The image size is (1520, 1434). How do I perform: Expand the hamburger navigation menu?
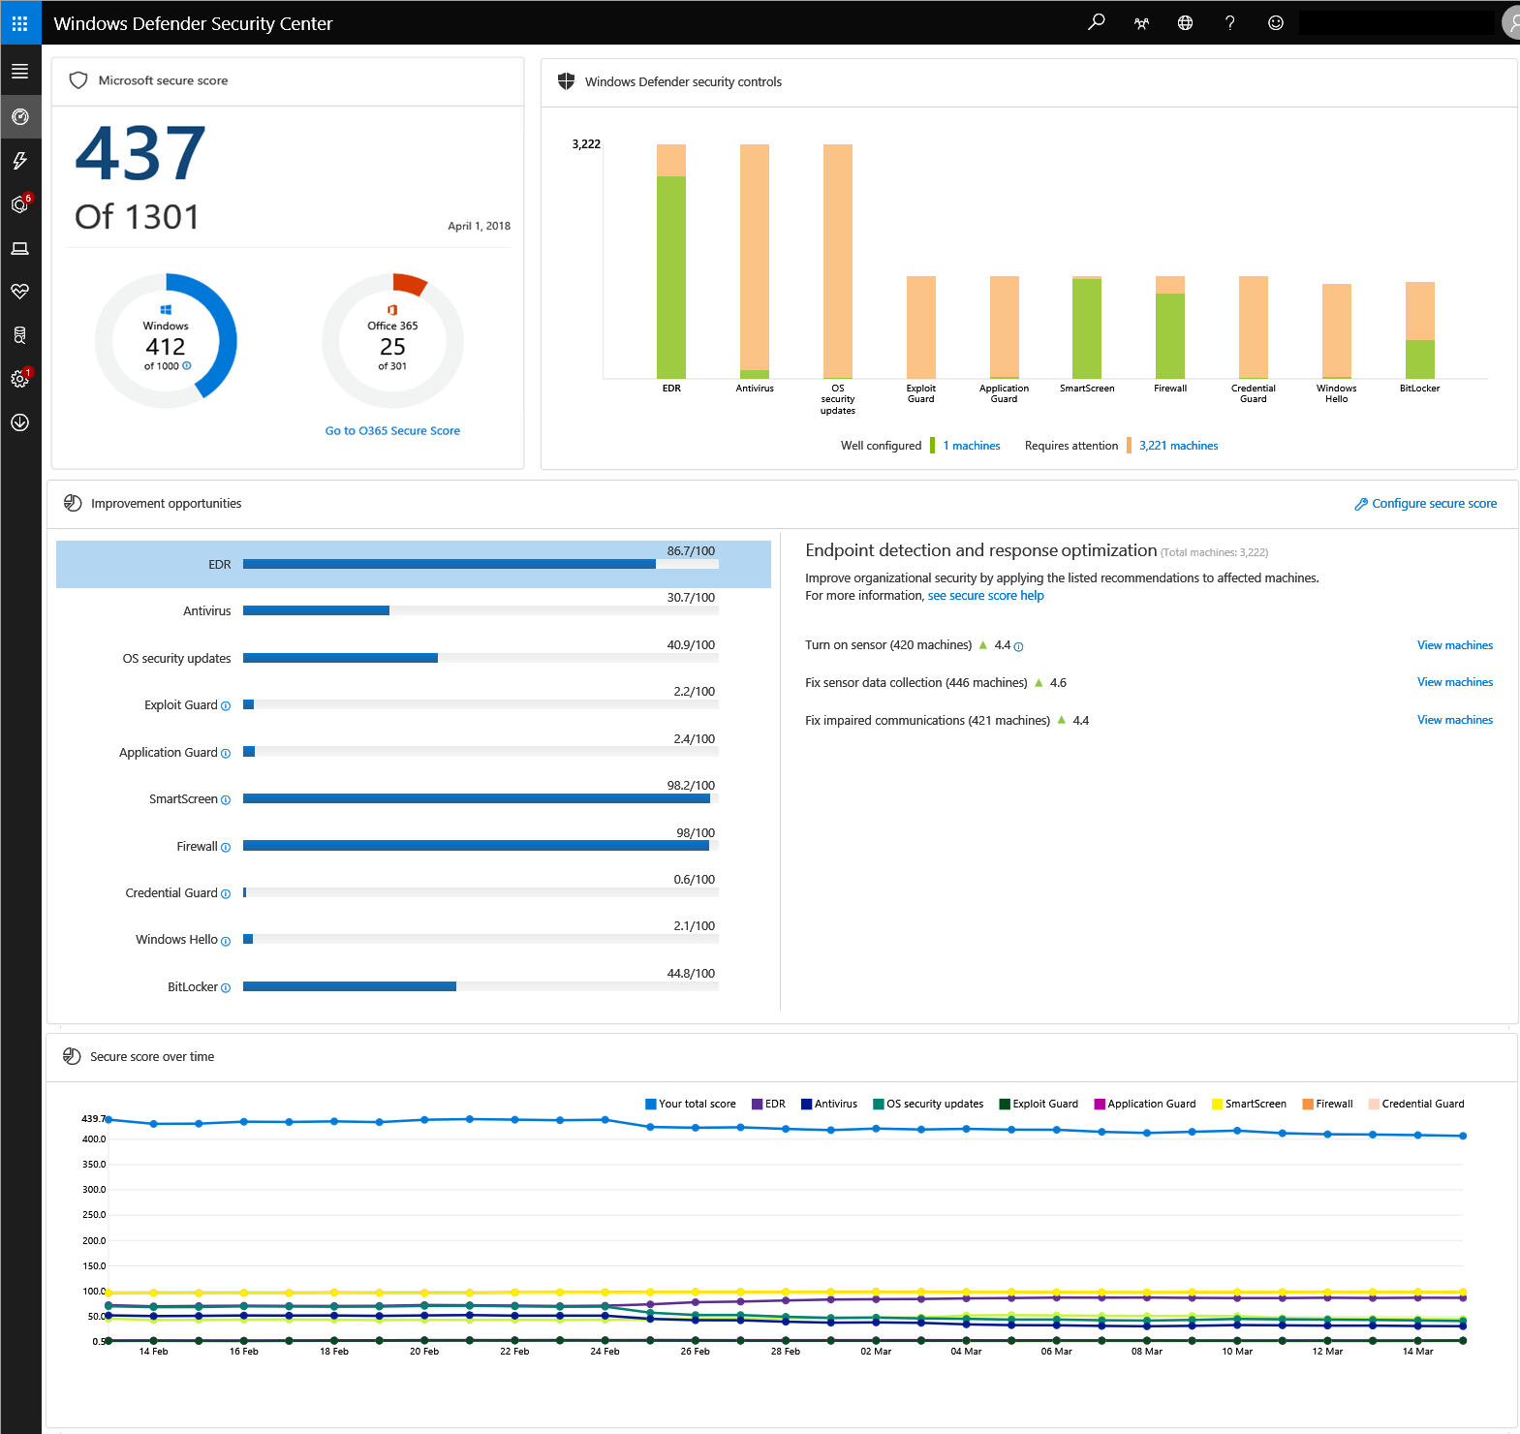pyautogui.click(x=20, y=72)
